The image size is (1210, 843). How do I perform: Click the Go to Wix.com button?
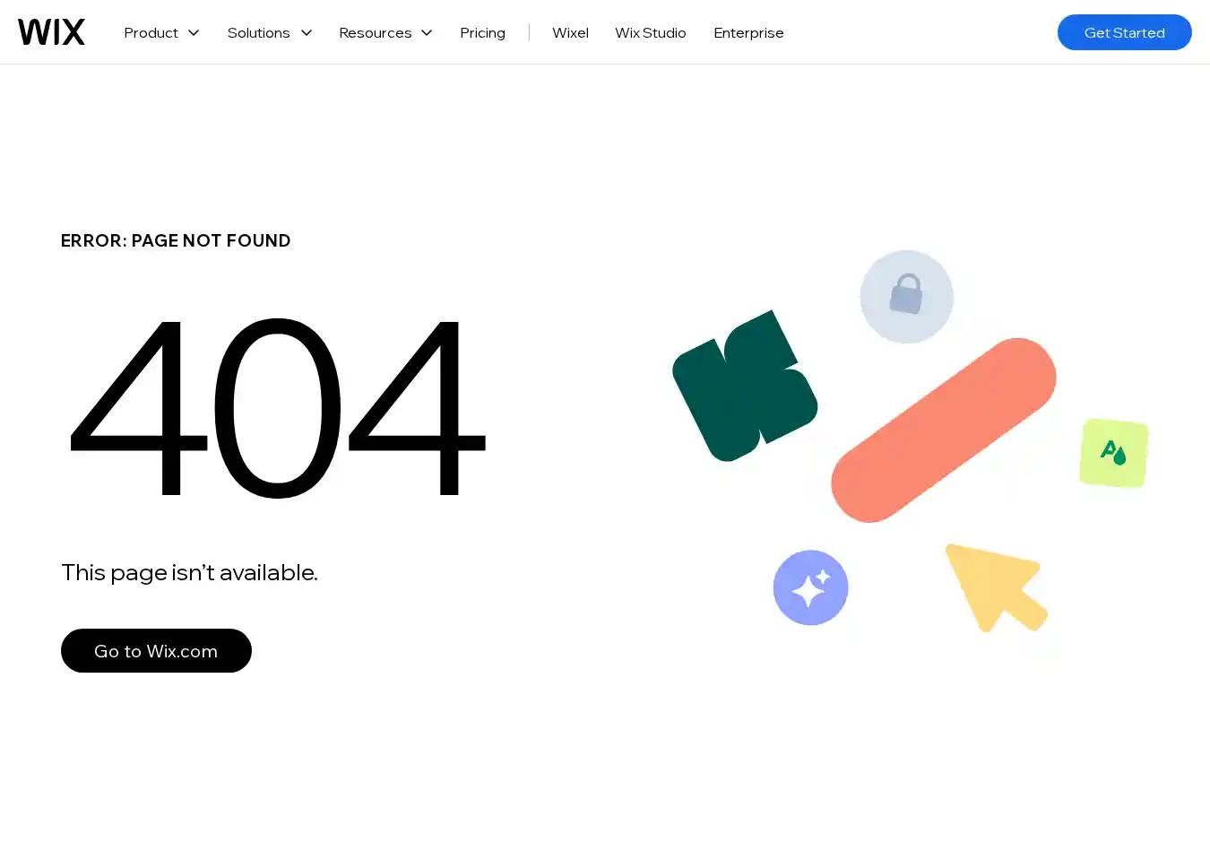click(x=156, y=650)
